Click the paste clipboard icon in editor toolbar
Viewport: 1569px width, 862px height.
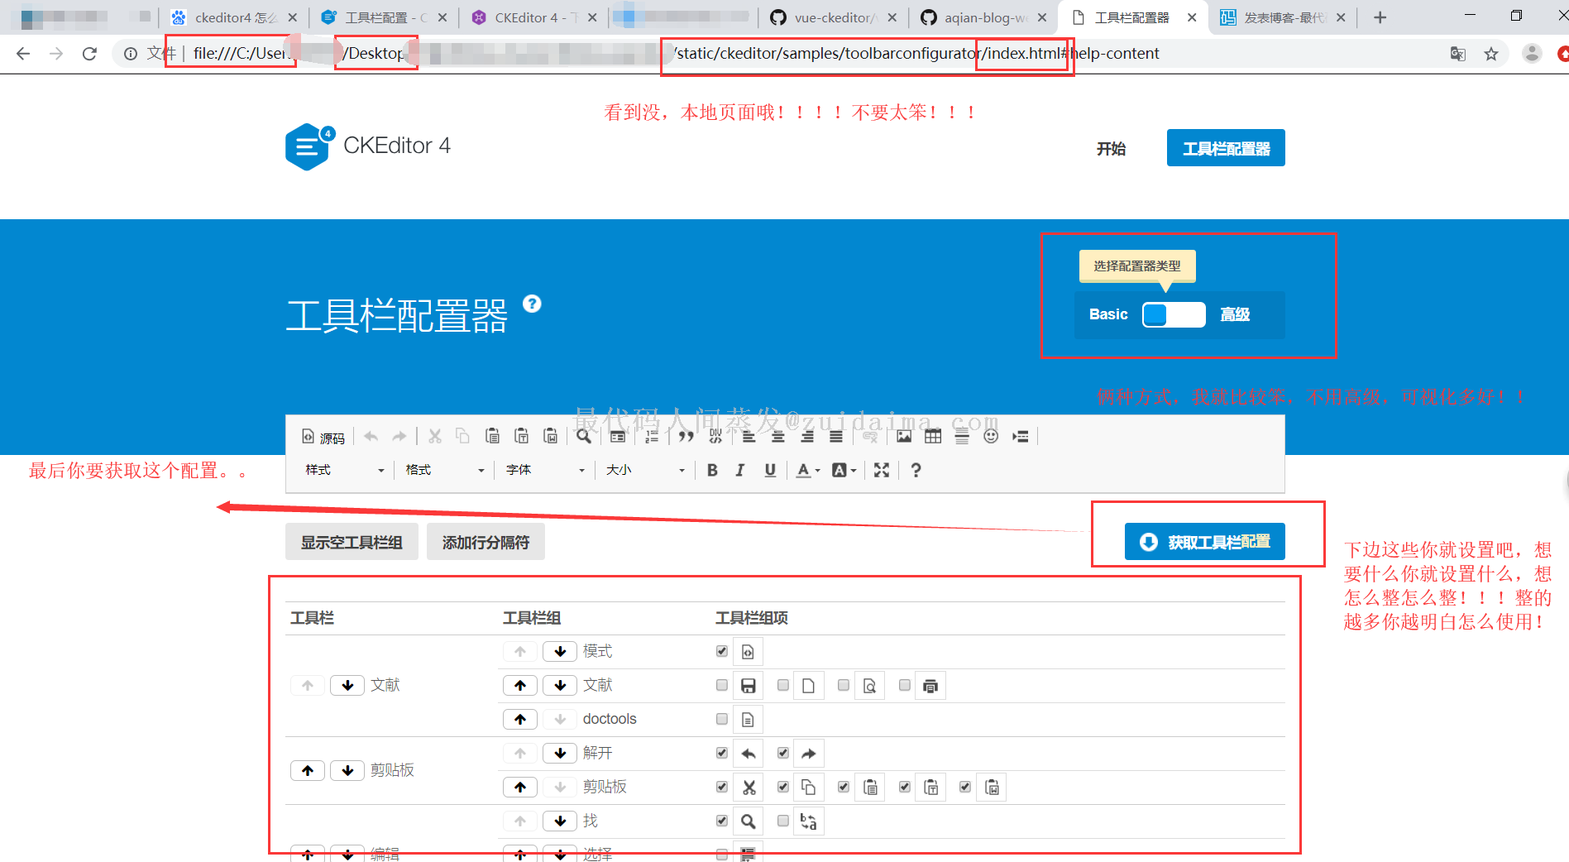click(492, 436)
